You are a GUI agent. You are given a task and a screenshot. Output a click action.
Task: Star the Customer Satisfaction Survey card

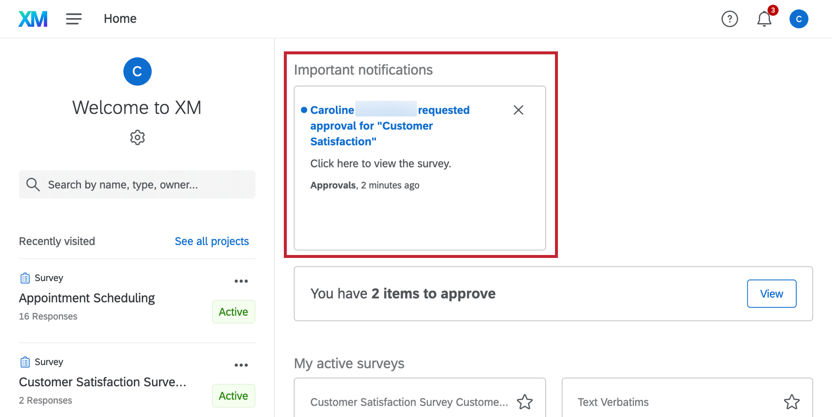click(x=525, y=402)
